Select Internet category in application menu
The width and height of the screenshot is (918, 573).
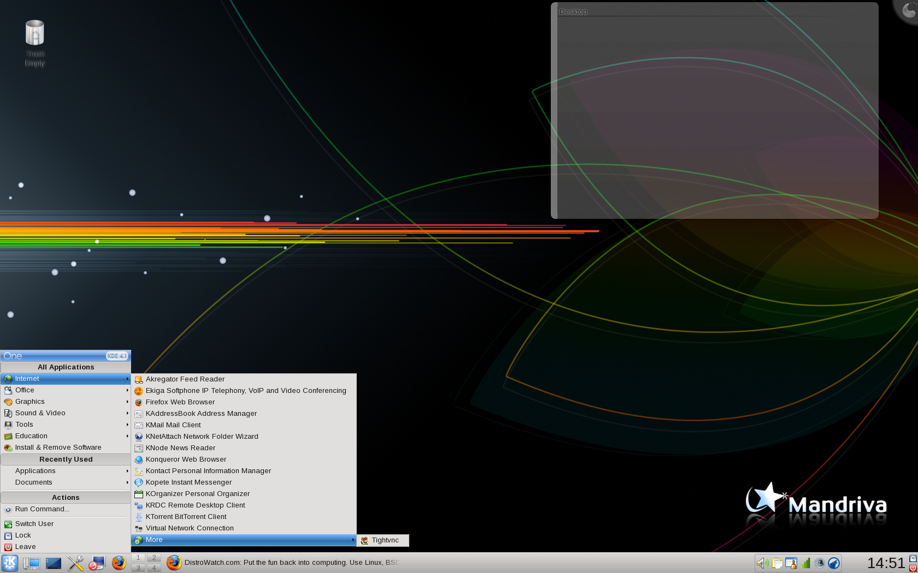click(x=66, y=379)
